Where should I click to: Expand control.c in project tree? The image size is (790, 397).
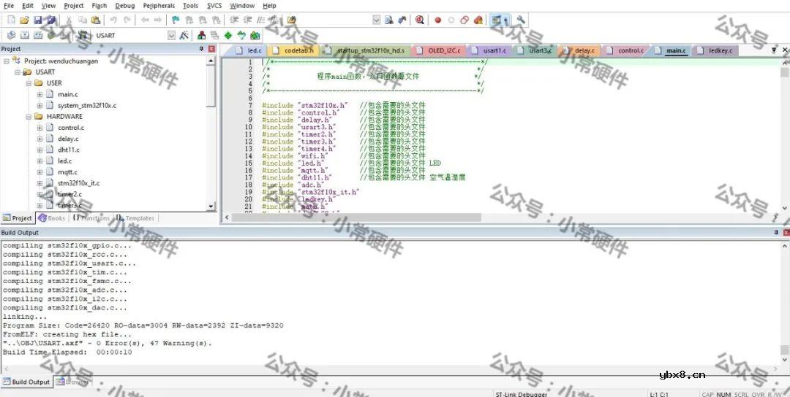coord(39,128)
